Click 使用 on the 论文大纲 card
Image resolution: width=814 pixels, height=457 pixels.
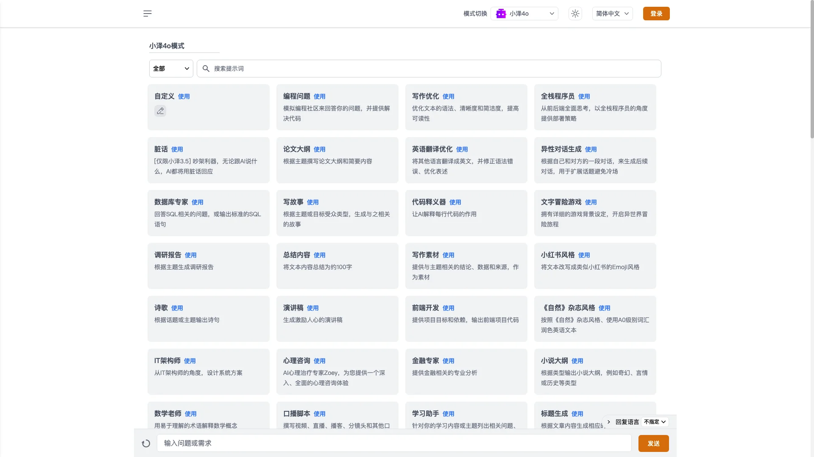pyautogui.click(x=319, y=149)
